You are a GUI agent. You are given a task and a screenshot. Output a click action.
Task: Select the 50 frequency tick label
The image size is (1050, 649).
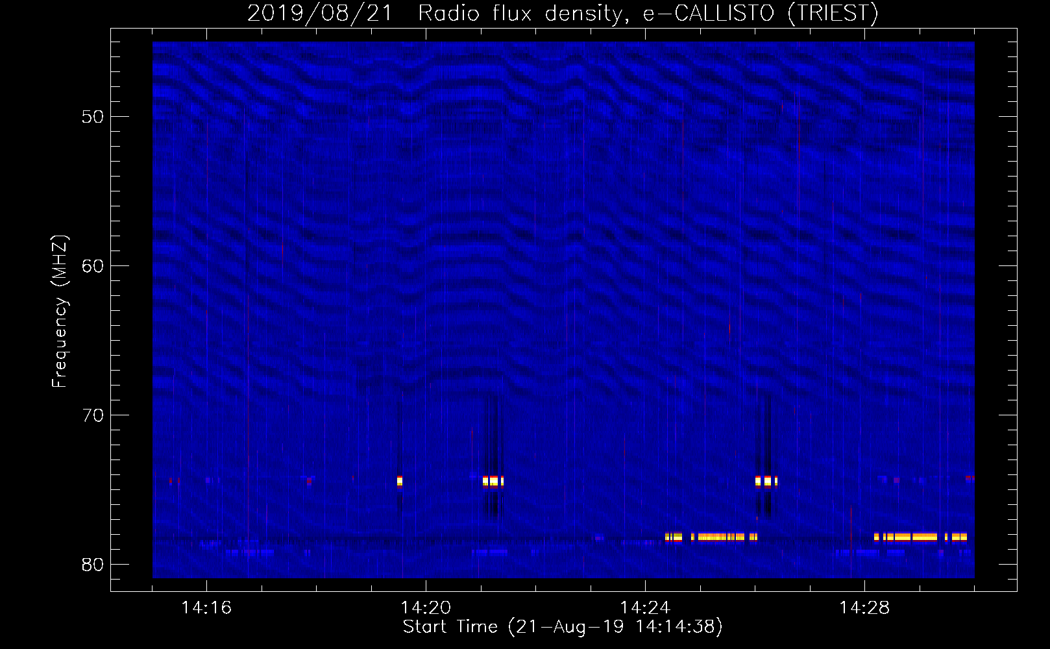93,117
